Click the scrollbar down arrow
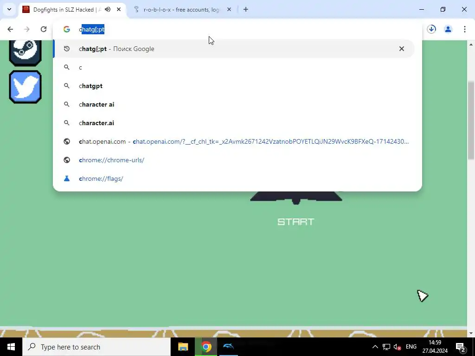 coord(471,333)
